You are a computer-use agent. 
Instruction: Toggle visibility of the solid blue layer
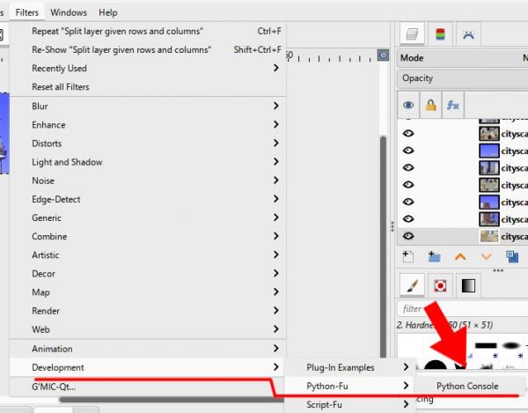coord(408,151)
